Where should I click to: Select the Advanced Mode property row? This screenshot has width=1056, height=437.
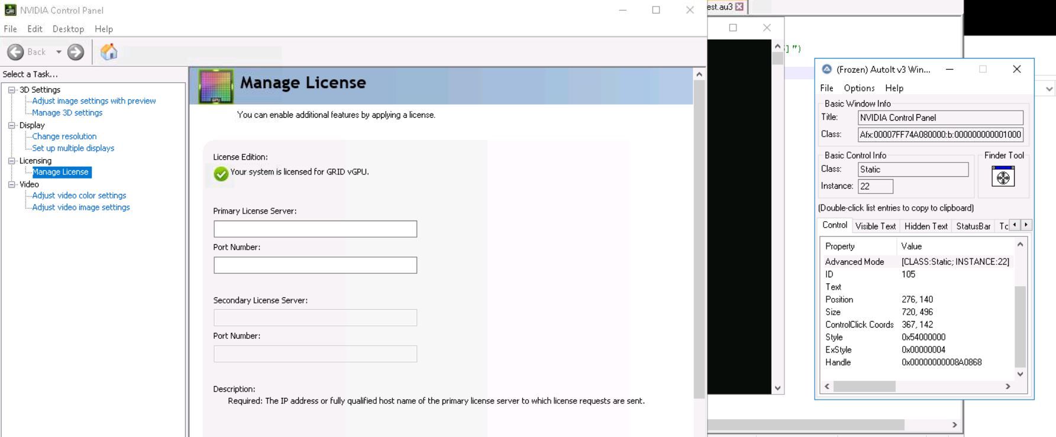click(918, 262)
